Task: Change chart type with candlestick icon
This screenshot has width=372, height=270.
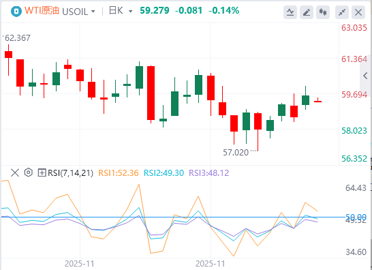Action: [x=323, y=12]
